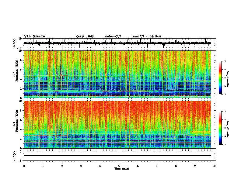Click time axis tick label "2"
The width and height of the screenshot is (241, 186).
click(x=62, y=166)
